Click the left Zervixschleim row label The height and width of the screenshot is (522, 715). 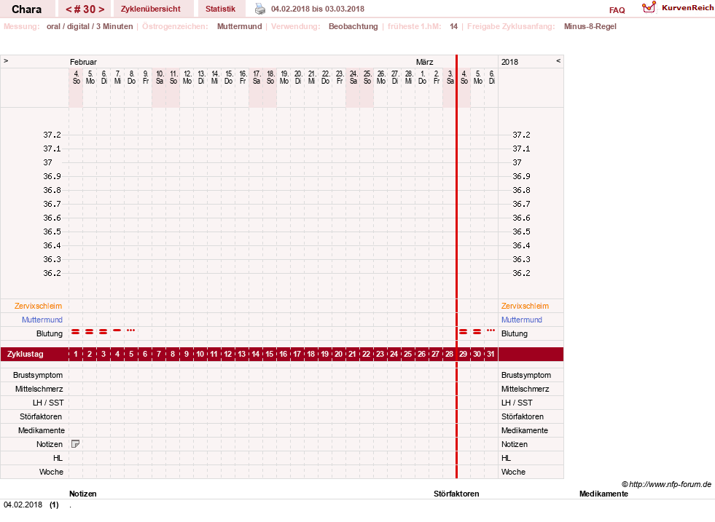[x=39, y=306]
